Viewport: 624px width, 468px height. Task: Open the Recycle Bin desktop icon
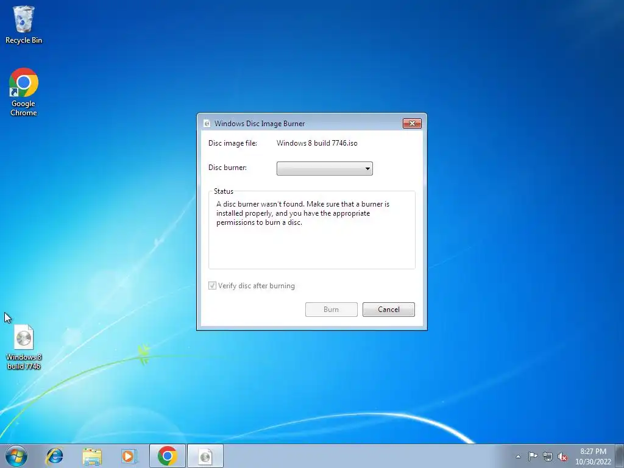pos(24,24)
